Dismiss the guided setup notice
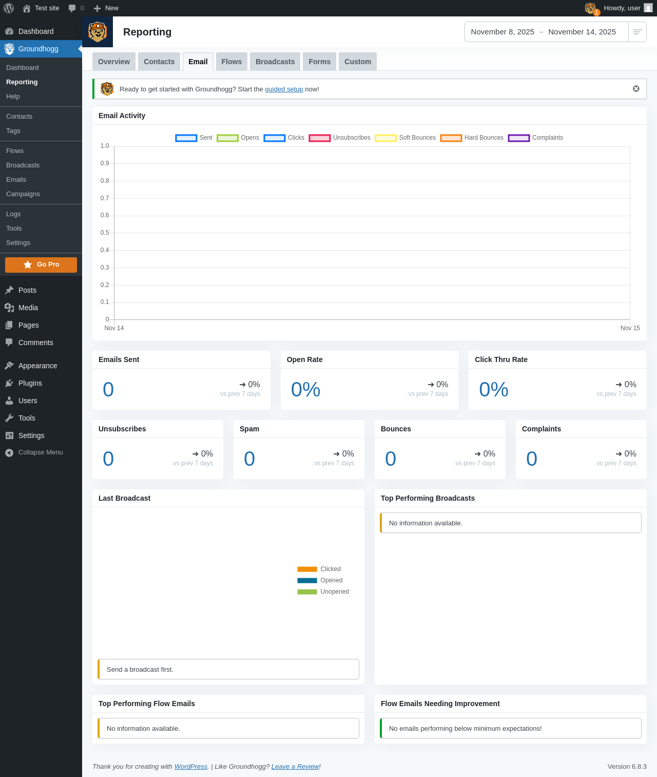Viewport: 657px width, 777px height. pos(636,89)
